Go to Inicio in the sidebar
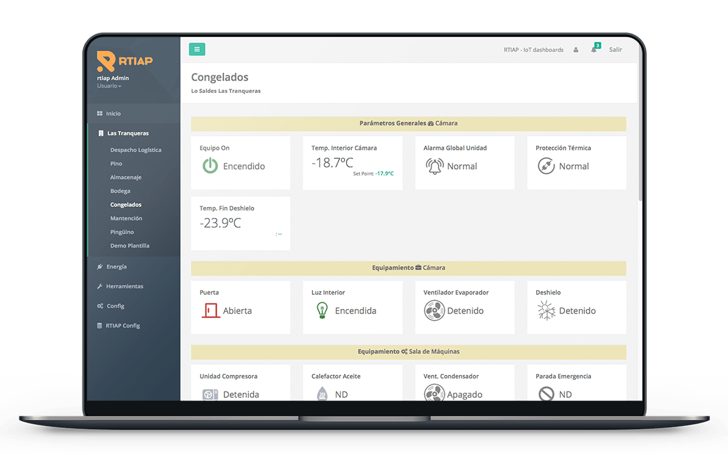 pos(113,113)
